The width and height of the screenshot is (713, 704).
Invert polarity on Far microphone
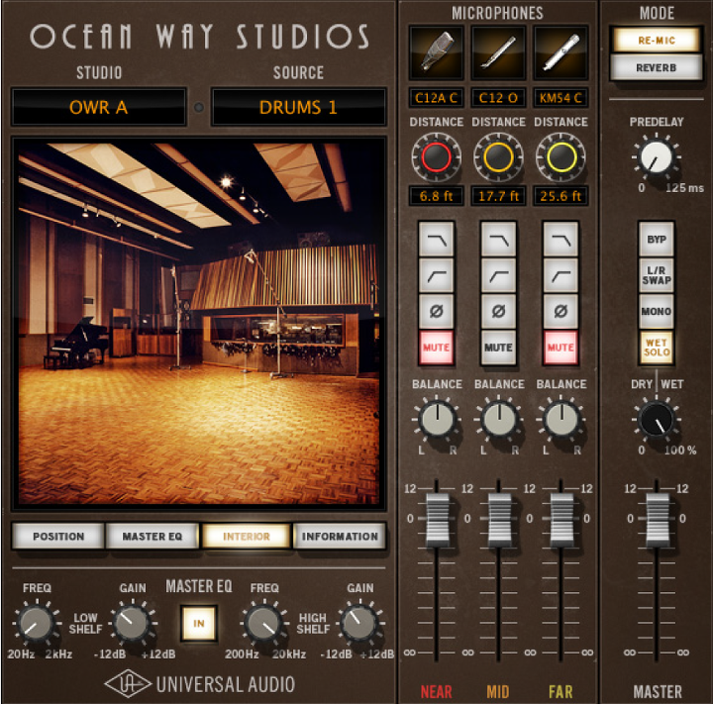tap(560, 312)
